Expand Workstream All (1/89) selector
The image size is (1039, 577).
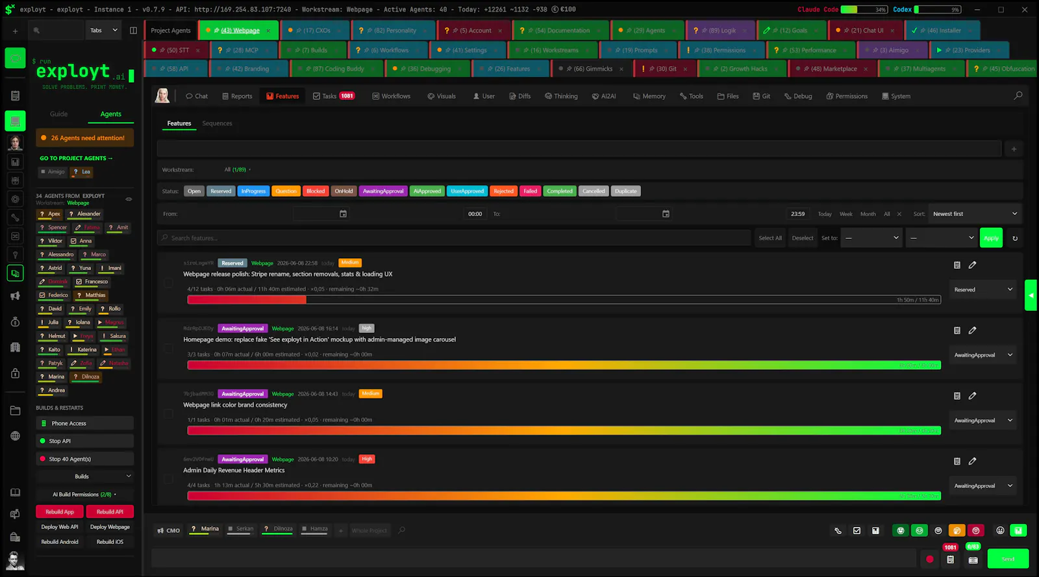(x=238, y=169)
